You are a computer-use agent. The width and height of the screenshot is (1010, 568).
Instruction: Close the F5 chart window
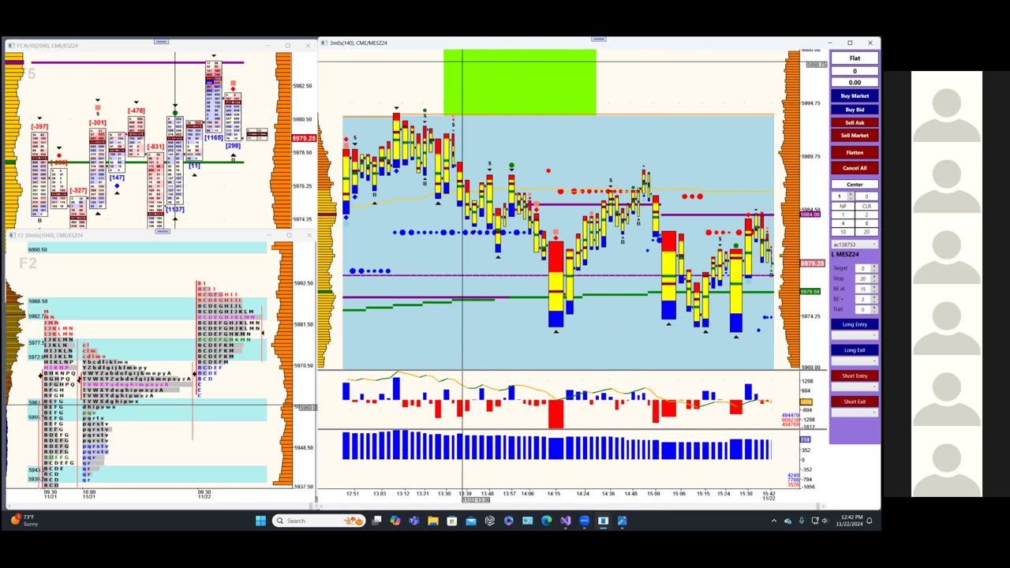point(308,46)
